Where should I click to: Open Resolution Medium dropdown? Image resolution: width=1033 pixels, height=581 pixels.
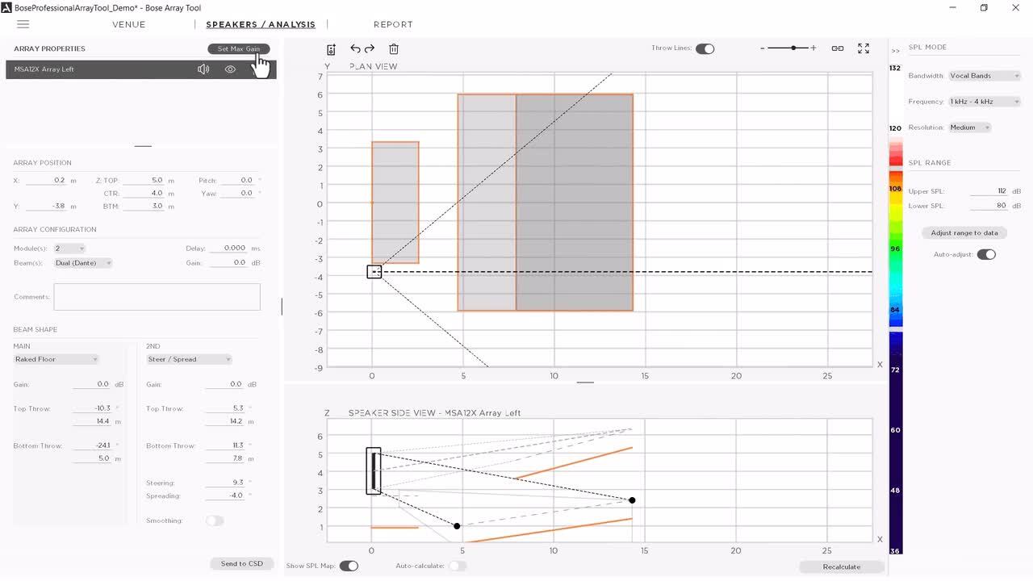[969, 127]
